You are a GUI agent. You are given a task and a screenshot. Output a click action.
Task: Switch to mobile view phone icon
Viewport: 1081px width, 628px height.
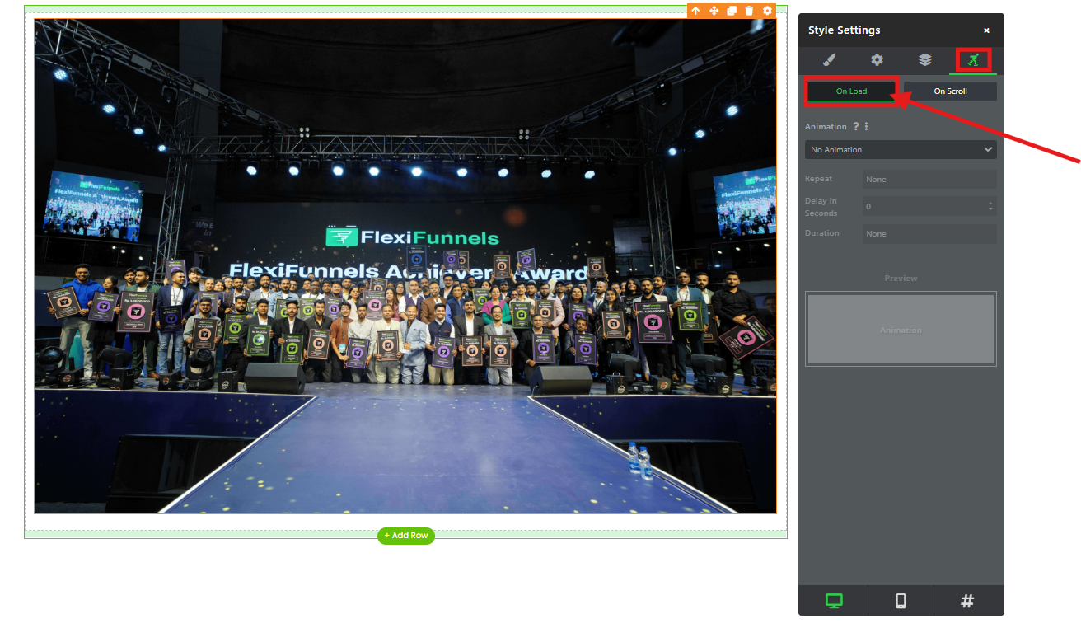(901, 601)
